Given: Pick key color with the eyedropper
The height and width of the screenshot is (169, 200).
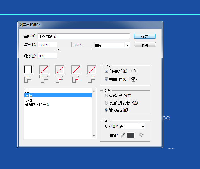Looking at the screenshot, I should pos(123,135).
